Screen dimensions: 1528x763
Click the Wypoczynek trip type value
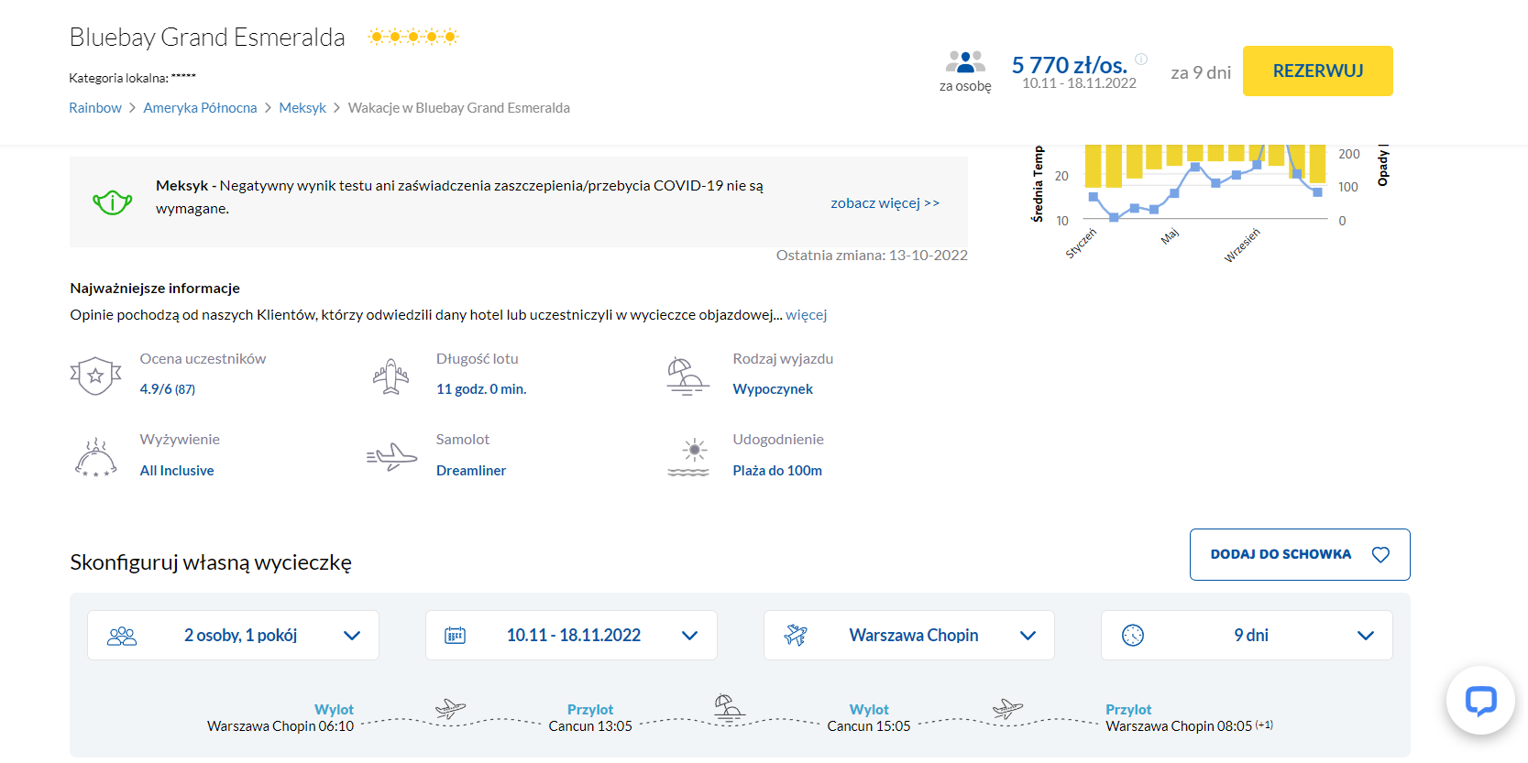773,388
